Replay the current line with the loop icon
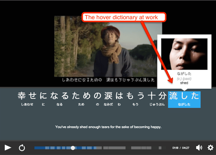This screenshot has height=155, width=216. click(22, 148)
